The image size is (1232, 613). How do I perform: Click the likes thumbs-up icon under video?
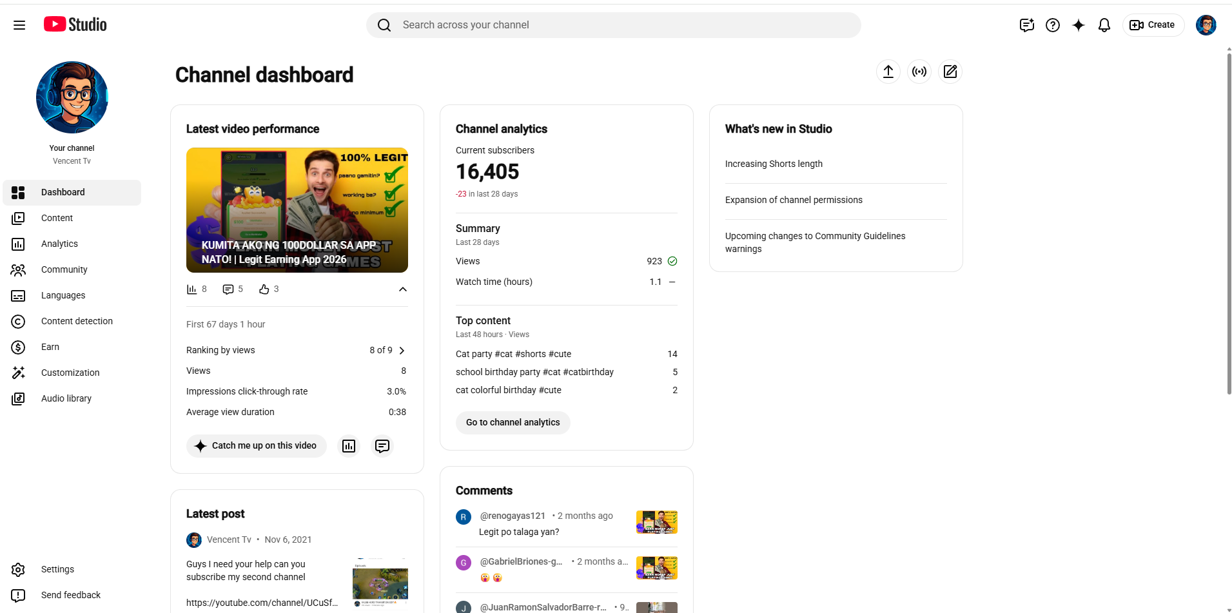(x=264, y=289)
